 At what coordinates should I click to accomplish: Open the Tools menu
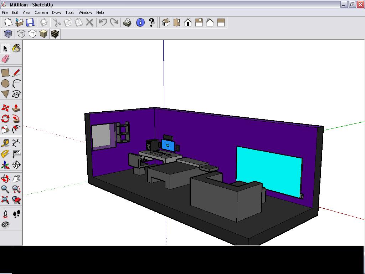point(70,12)
